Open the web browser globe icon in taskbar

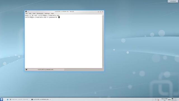(8, 100)
